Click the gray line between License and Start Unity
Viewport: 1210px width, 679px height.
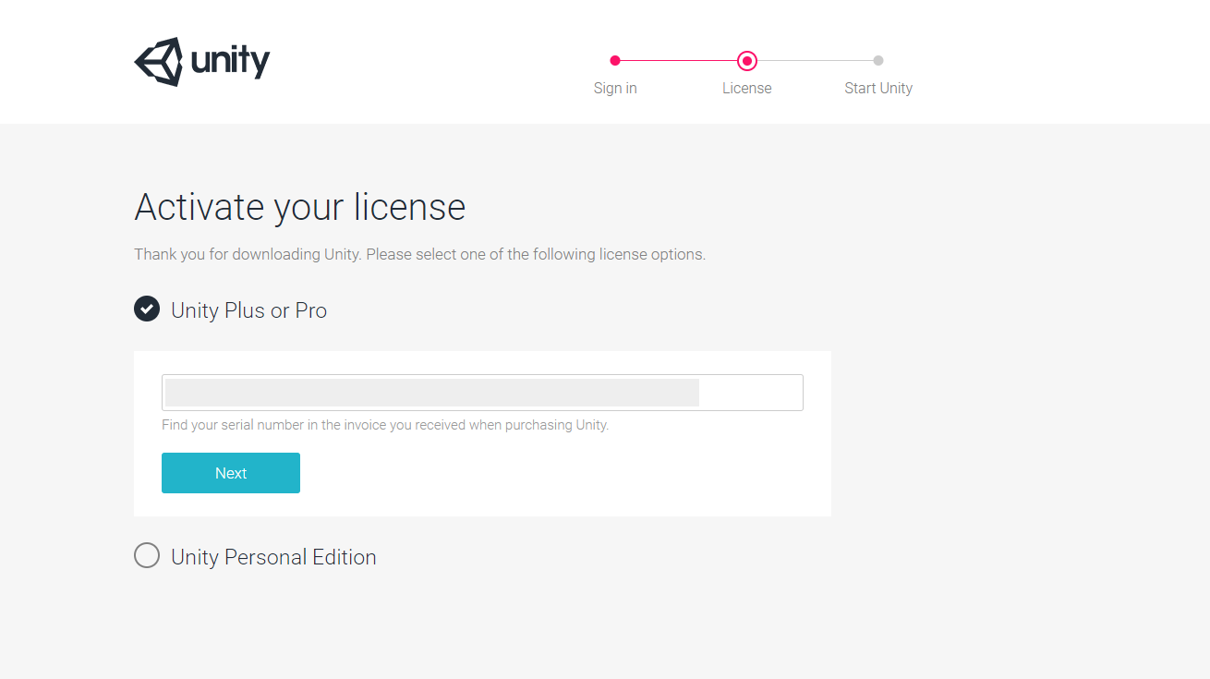pos(815,61)
